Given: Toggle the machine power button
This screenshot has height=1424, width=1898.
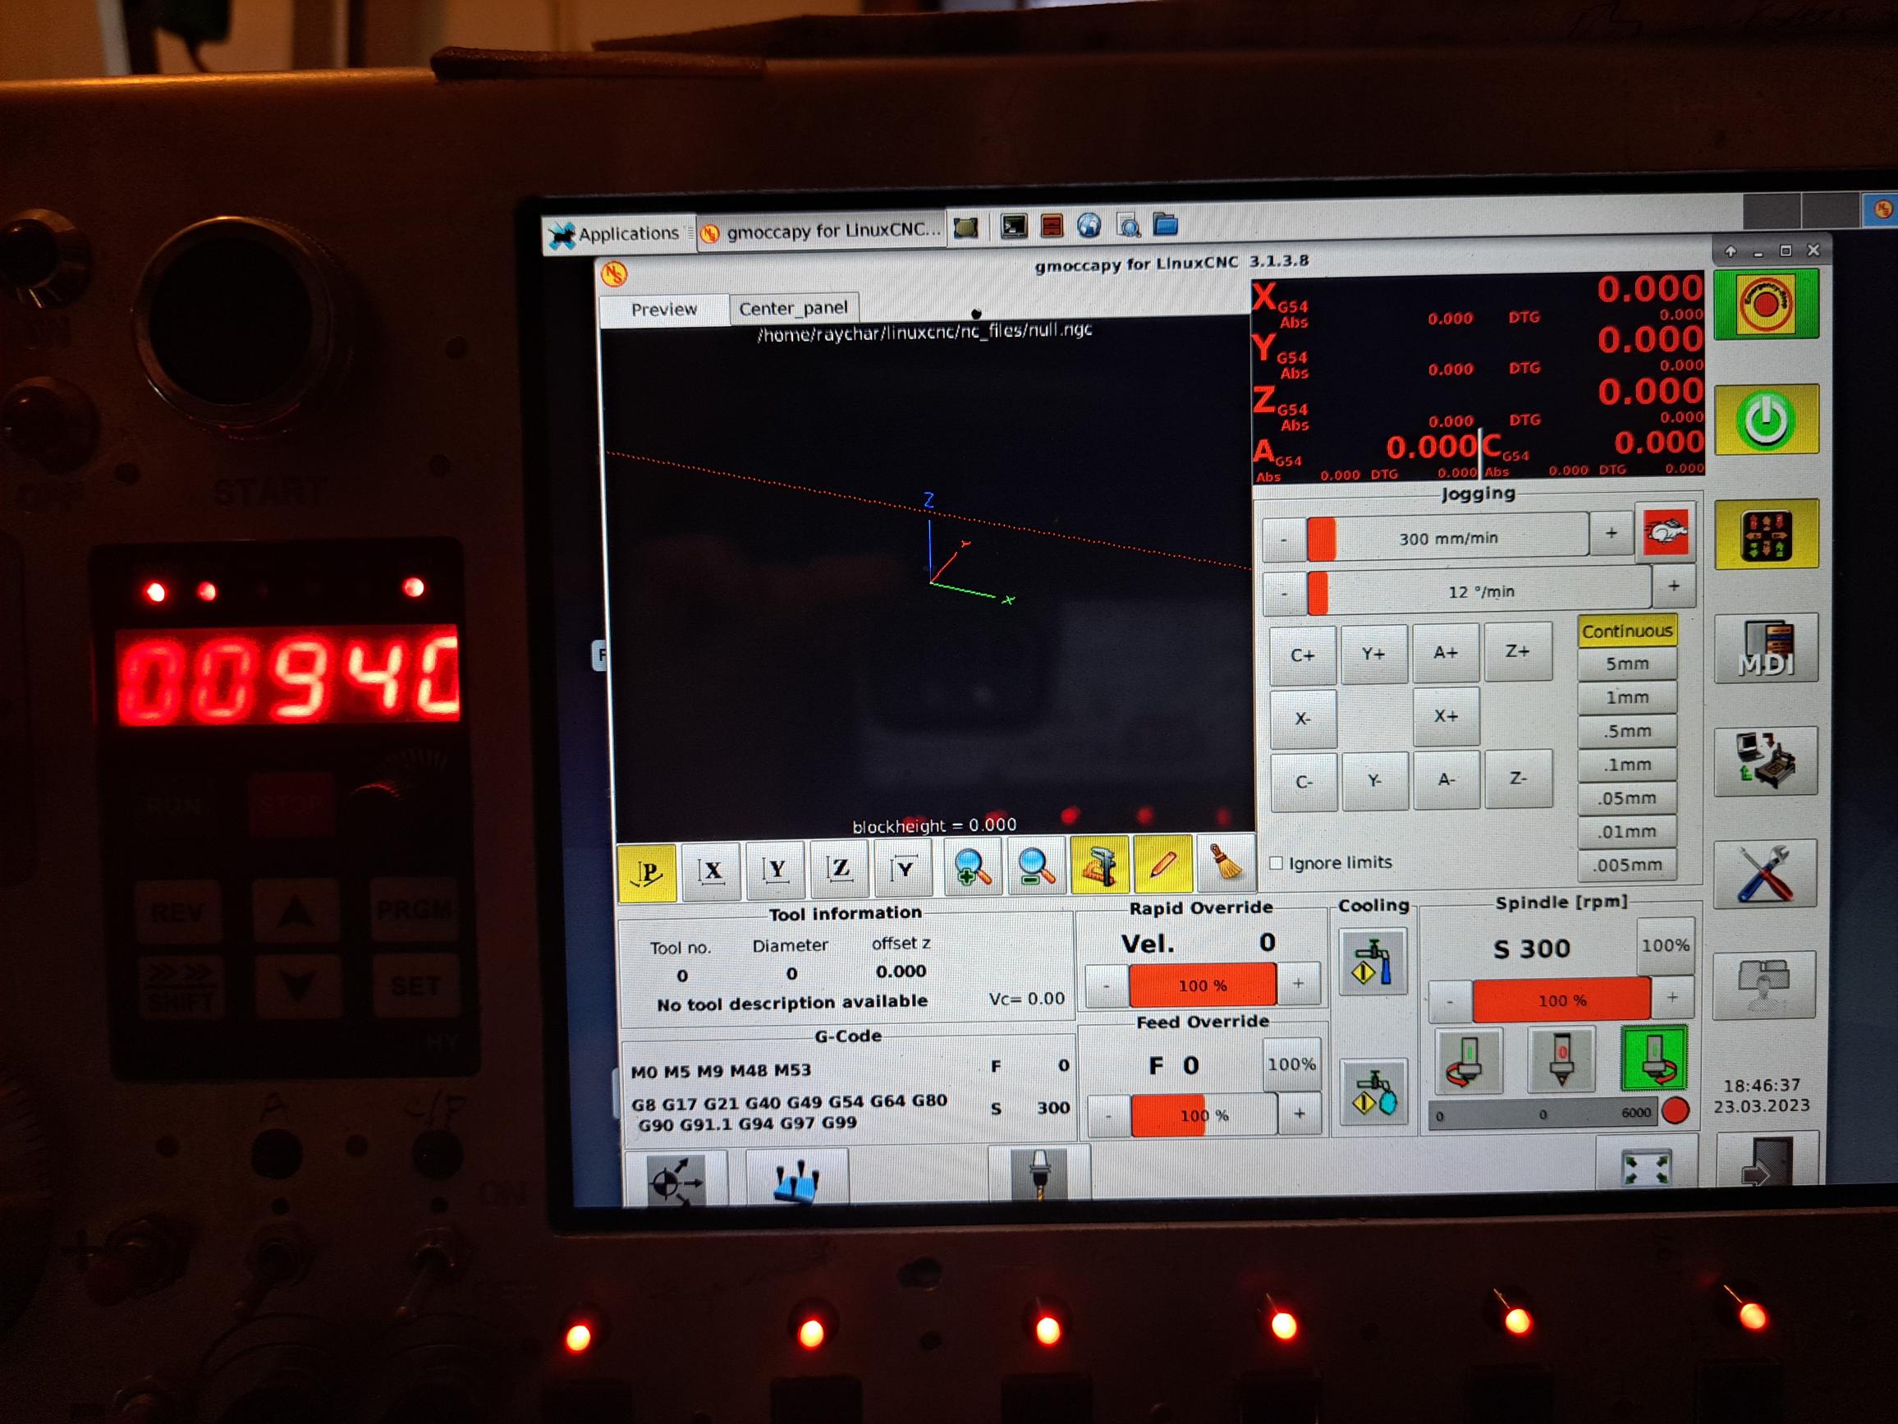Looking at the screenshot, I should pos(1765,420).
